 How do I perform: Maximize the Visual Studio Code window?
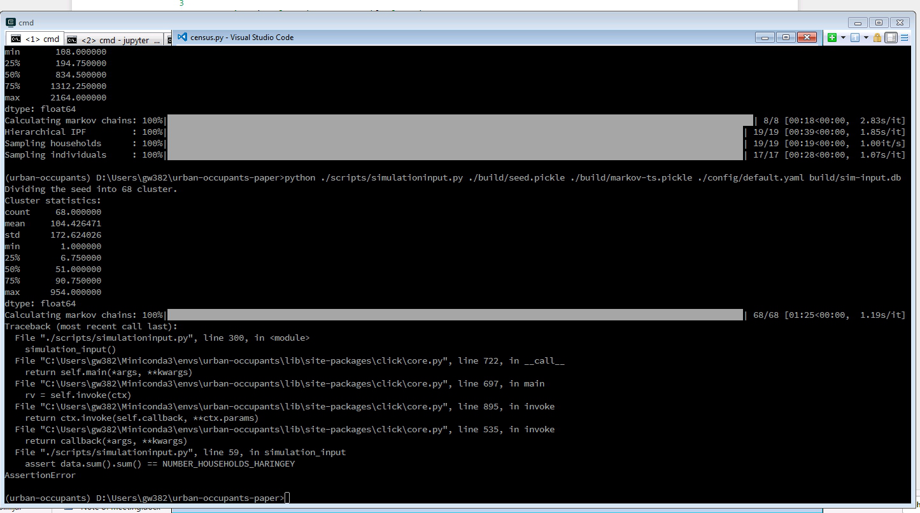click(786, 37)
